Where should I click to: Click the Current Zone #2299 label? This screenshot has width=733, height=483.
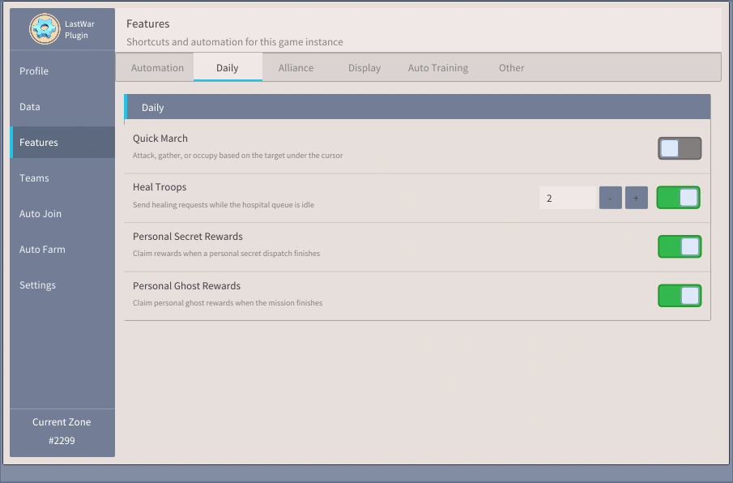(x=62, y=431)
